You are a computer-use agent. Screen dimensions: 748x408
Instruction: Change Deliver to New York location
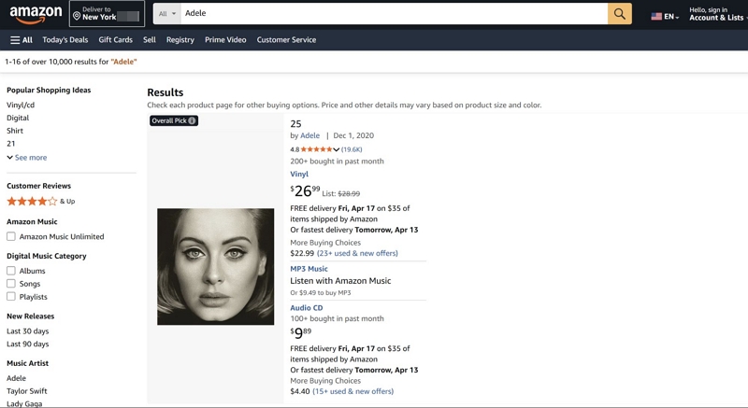107,14
